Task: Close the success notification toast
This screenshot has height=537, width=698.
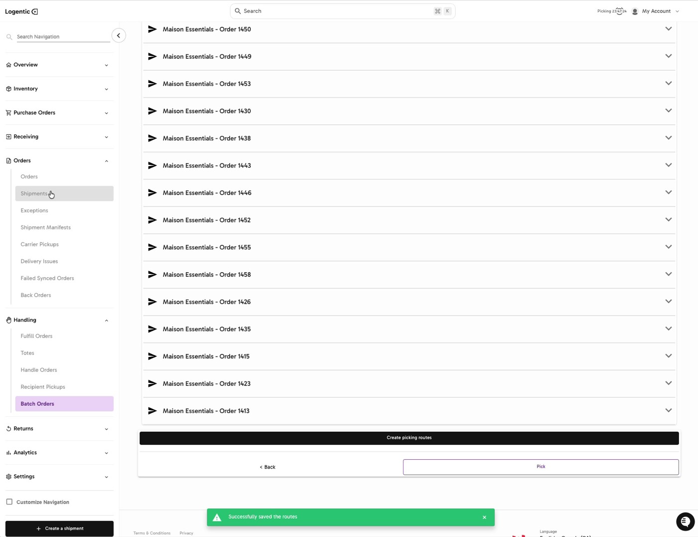Action: 484,517
